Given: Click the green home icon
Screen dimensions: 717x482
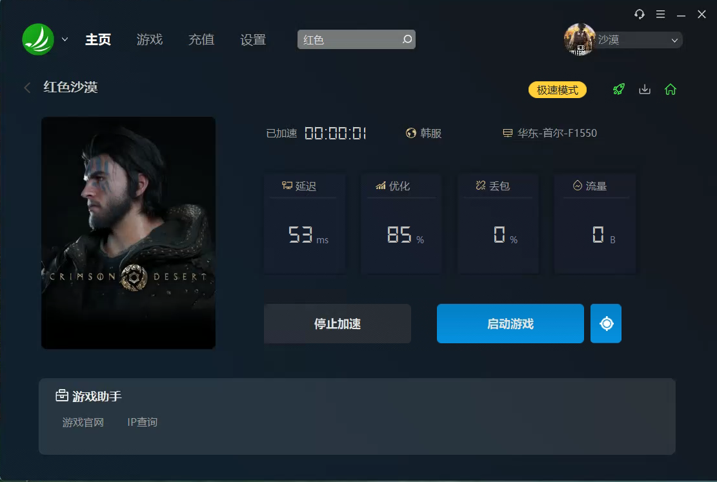Looking at the screenshot, I should coord(671,89).
